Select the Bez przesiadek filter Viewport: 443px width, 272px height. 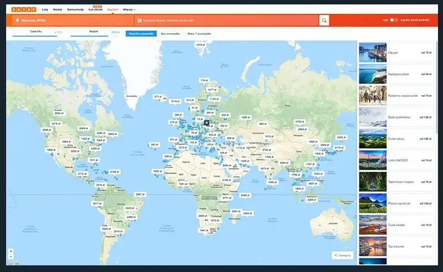pos(171,34)
